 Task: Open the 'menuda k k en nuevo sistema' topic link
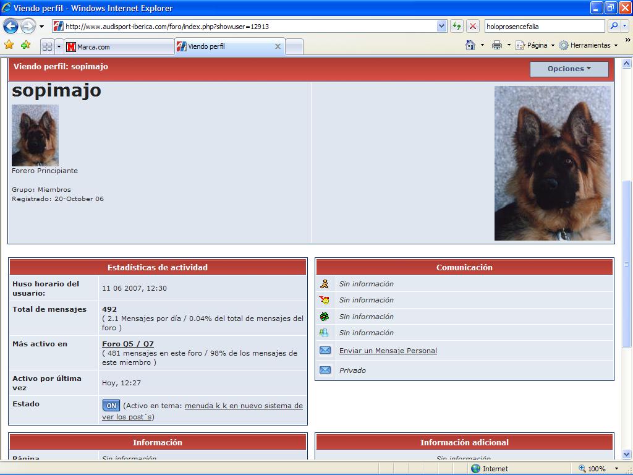244,406
